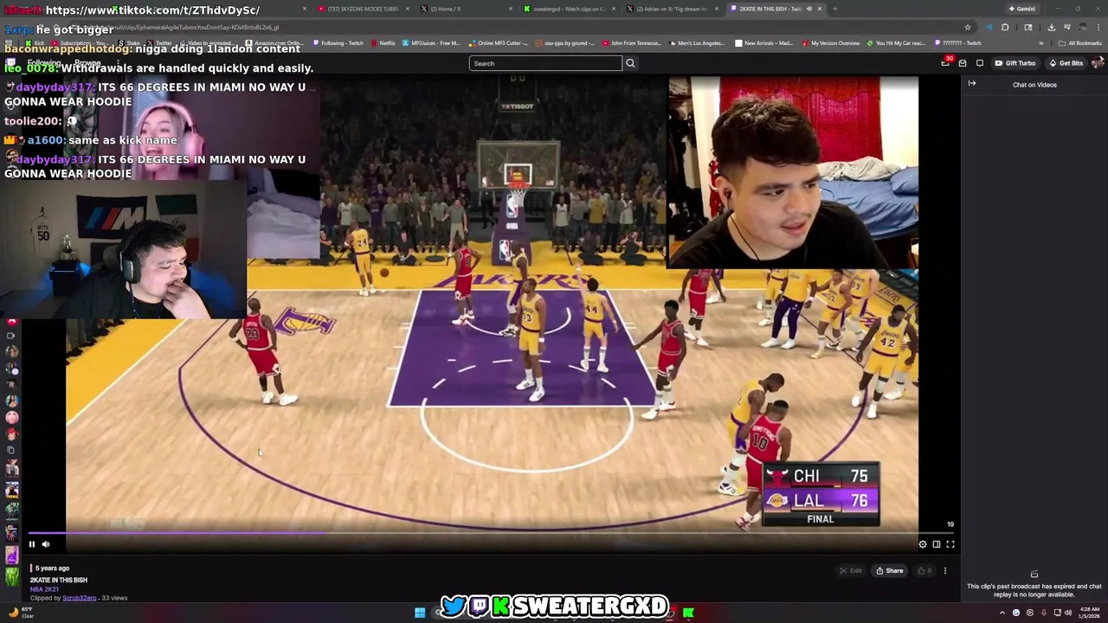This screenshot has height=623, width=1108.
Task: Open the My Verizon Overview bookmark
Action: coord(831,42)
